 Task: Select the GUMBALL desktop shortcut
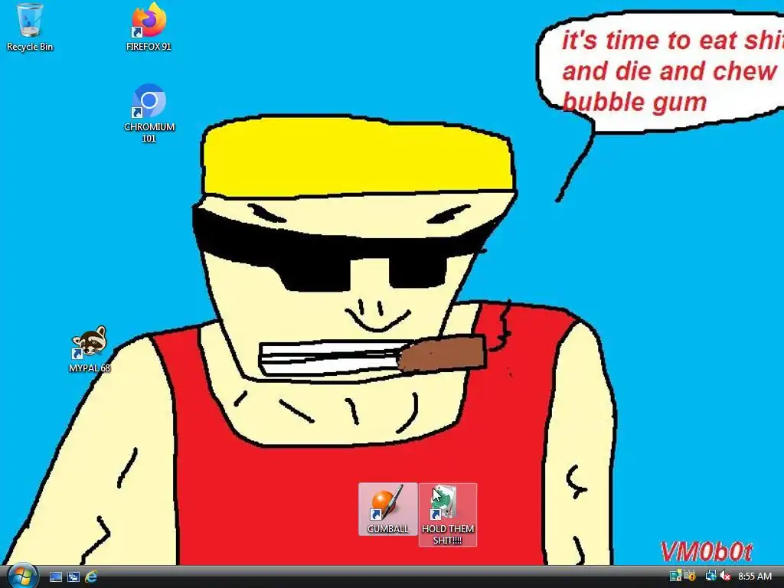[x=387, y=509]
